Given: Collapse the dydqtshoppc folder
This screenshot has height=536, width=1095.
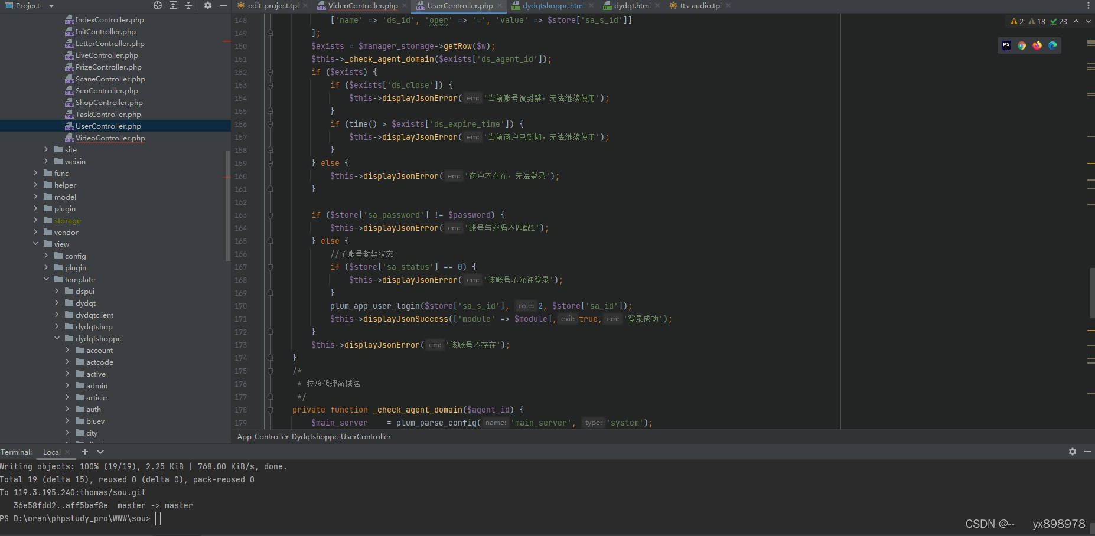Looking at the screenshot, I should (x=57, y=339).
